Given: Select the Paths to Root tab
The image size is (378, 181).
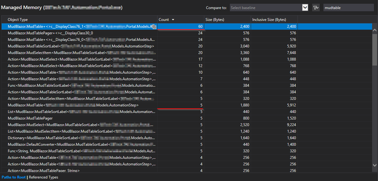Looking at the screenshot, I should [x=13, y=177].
